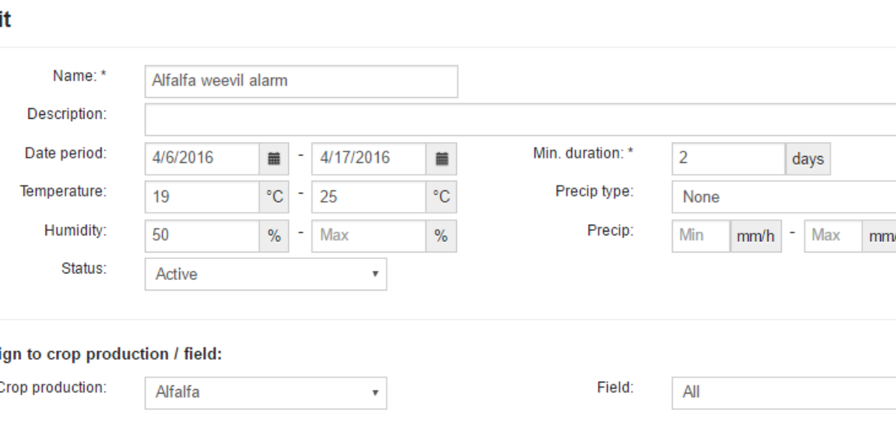Image resolution: width=896 pixels, height=422 pixels.
Task: Click the % addon after minimum humidity
Action: pos(275,235)
